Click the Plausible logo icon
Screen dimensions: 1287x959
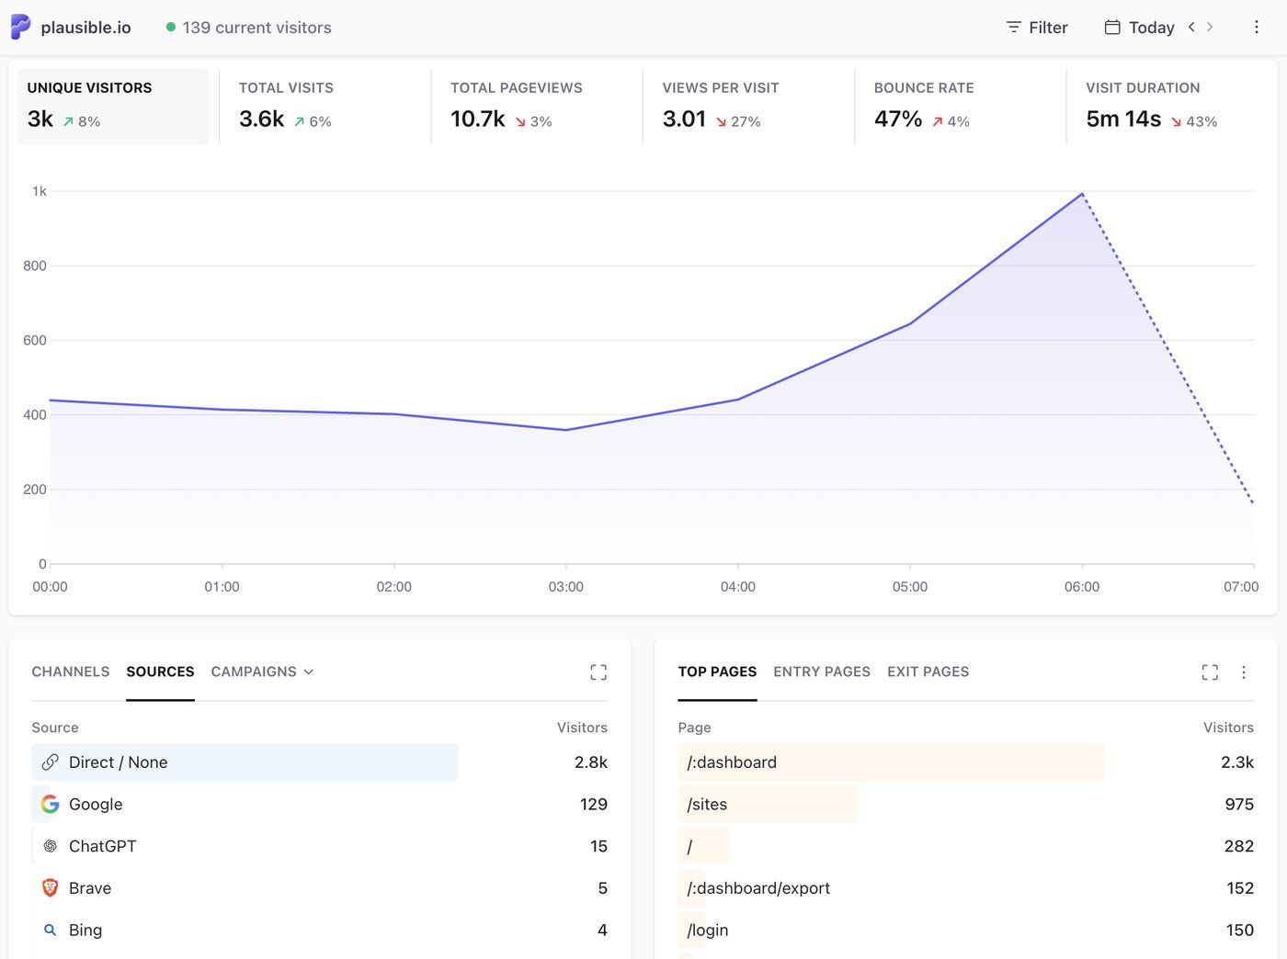point(20,27)
